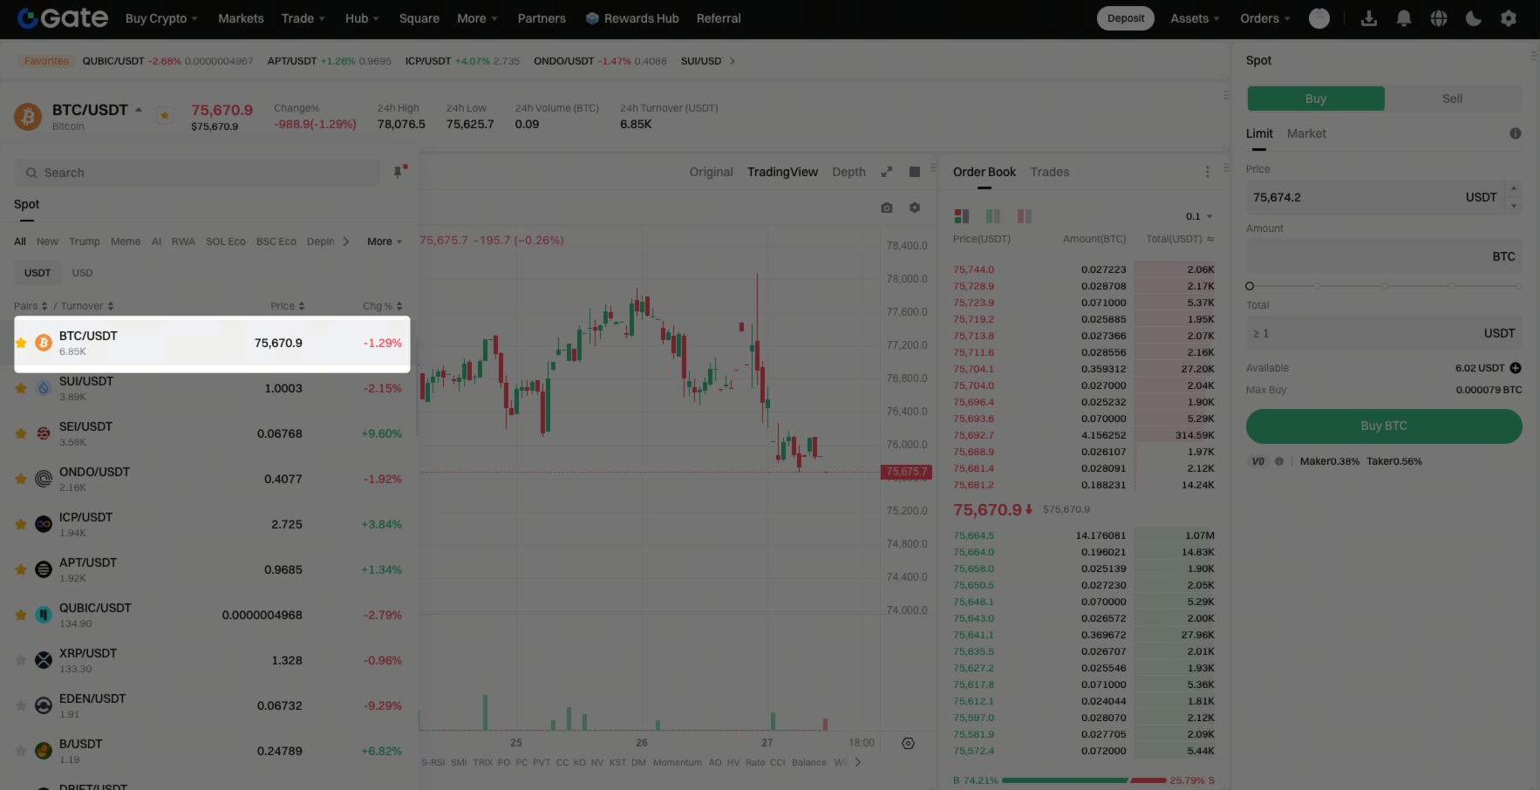Sort the pairs list by Chg %
Screen dimensions: 1540x790
(x=383, y=306)
